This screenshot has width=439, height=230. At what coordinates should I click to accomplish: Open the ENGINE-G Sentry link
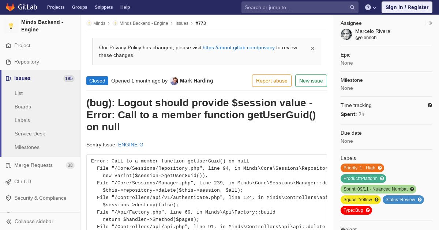pos(131,145)
